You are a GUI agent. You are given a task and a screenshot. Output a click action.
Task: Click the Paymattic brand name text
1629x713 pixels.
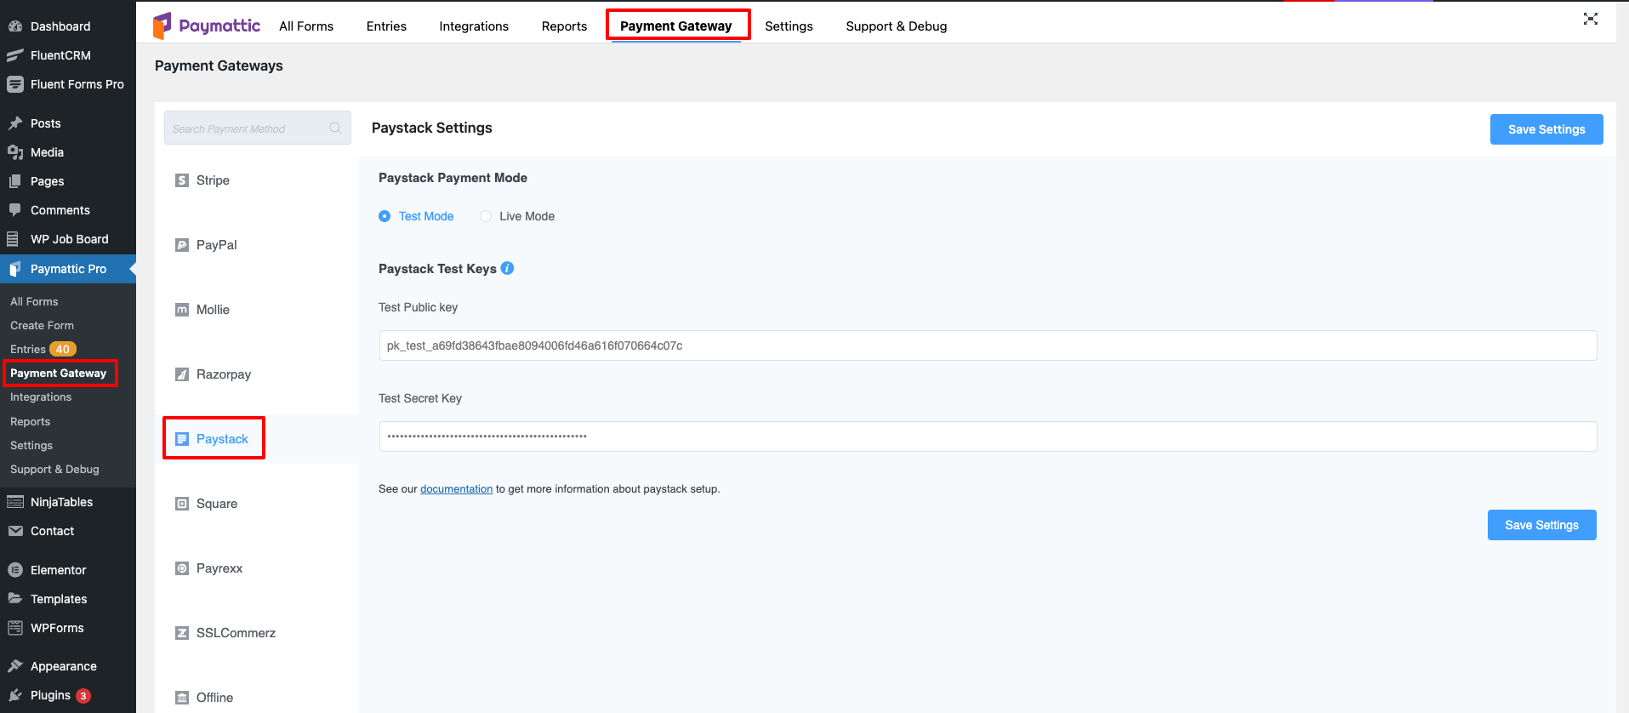pos(219,26)
